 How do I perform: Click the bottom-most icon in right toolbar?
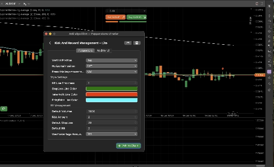(x=269, y=90)
